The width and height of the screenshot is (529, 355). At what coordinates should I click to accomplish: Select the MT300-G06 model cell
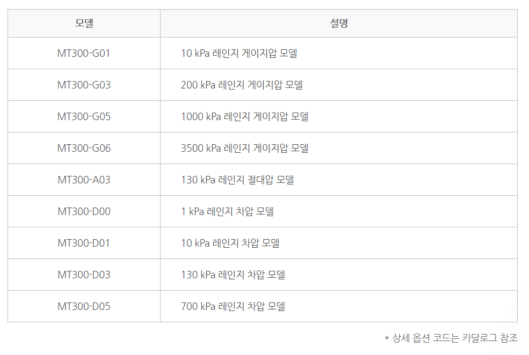click(84, 148)
